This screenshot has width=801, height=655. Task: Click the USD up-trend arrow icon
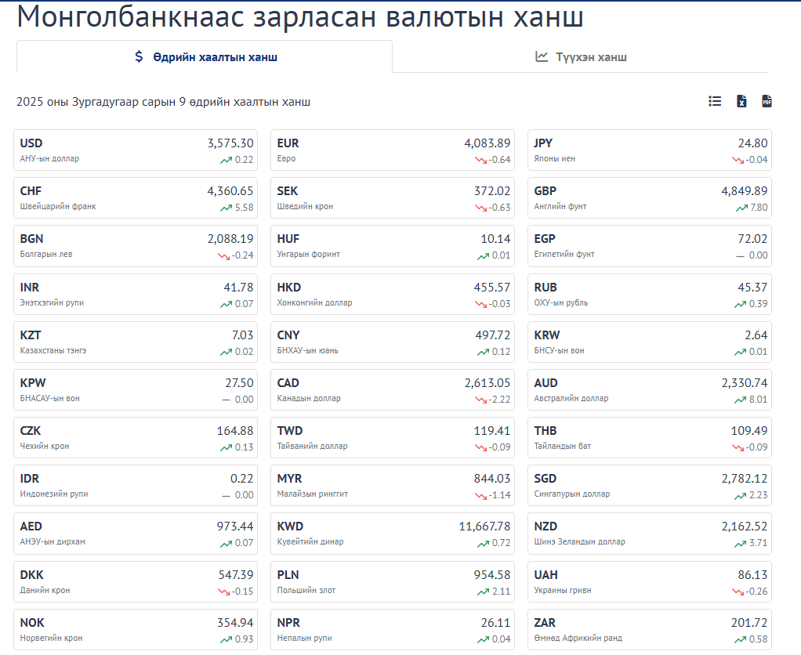click(x=227, y=161)
